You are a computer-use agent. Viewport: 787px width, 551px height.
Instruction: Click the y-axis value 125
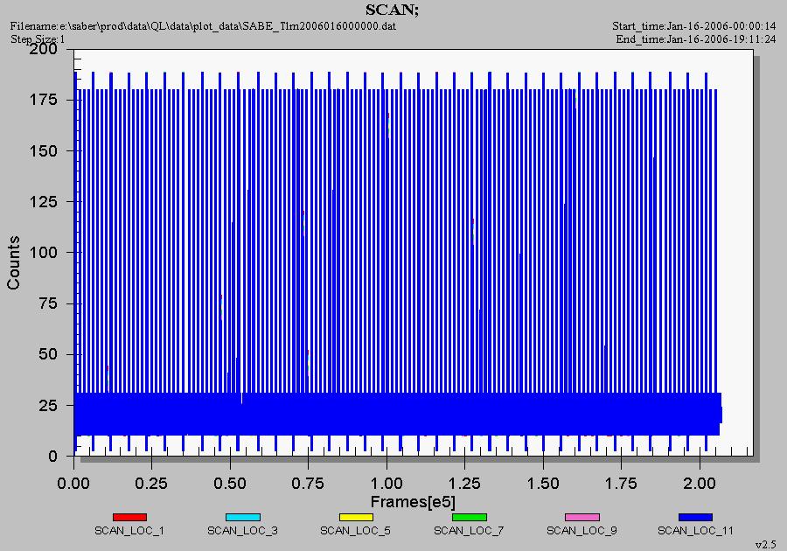pos(44,202)
